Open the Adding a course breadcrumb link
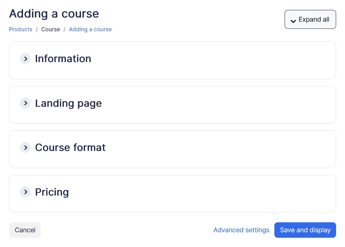The height and width of the screenshot is (247, 345). (90, 29)
